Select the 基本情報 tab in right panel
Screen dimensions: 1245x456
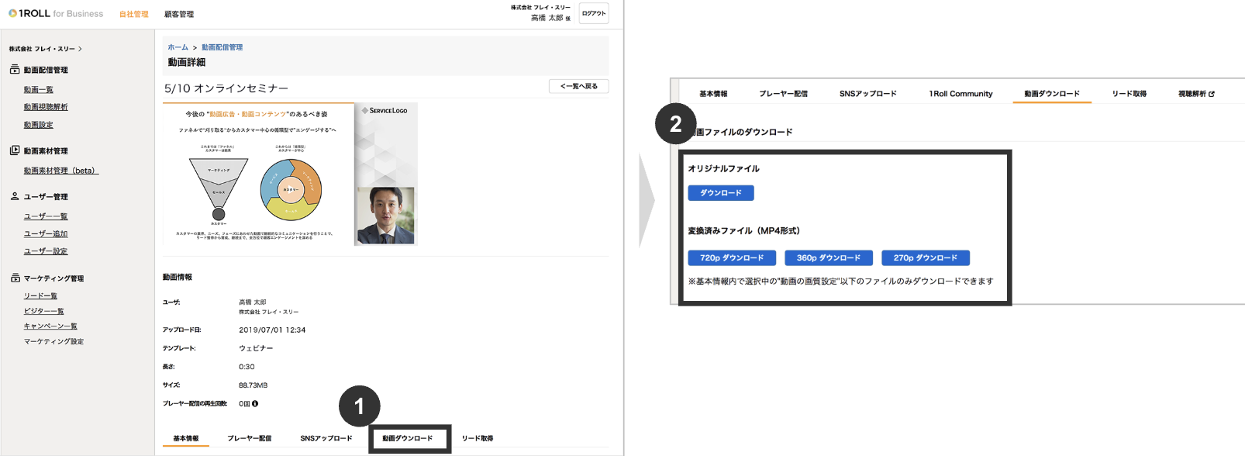point(713,94)
